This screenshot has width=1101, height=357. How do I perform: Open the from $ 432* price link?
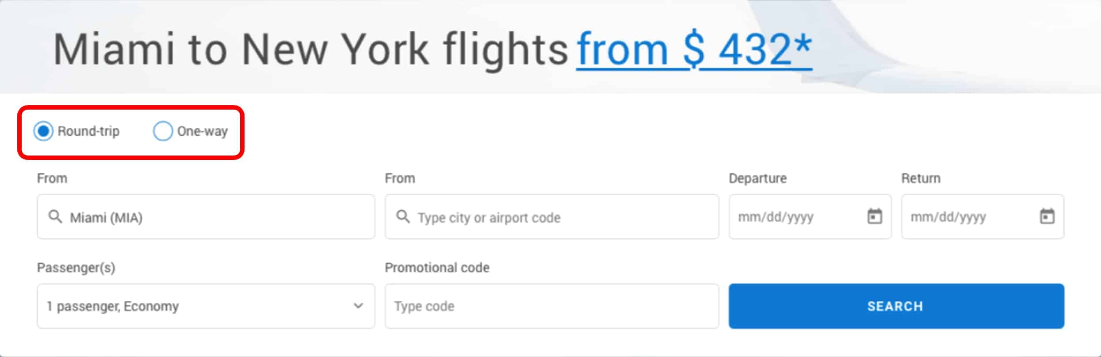[x=694, y=49]
